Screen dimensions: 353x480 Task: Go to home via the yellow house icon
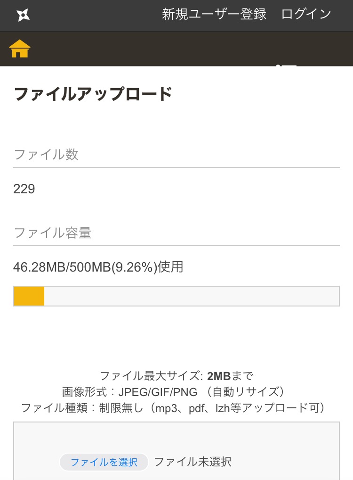point(20,49)
